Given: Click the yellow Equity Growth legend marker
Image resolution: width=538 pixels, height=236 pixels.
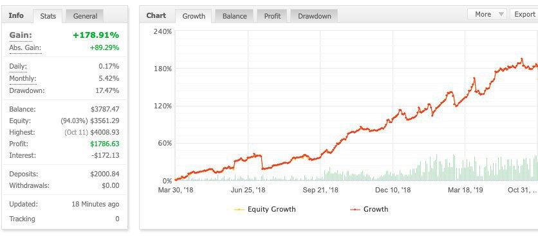Looking at the screenshot, I should click(x=239, y=209).
